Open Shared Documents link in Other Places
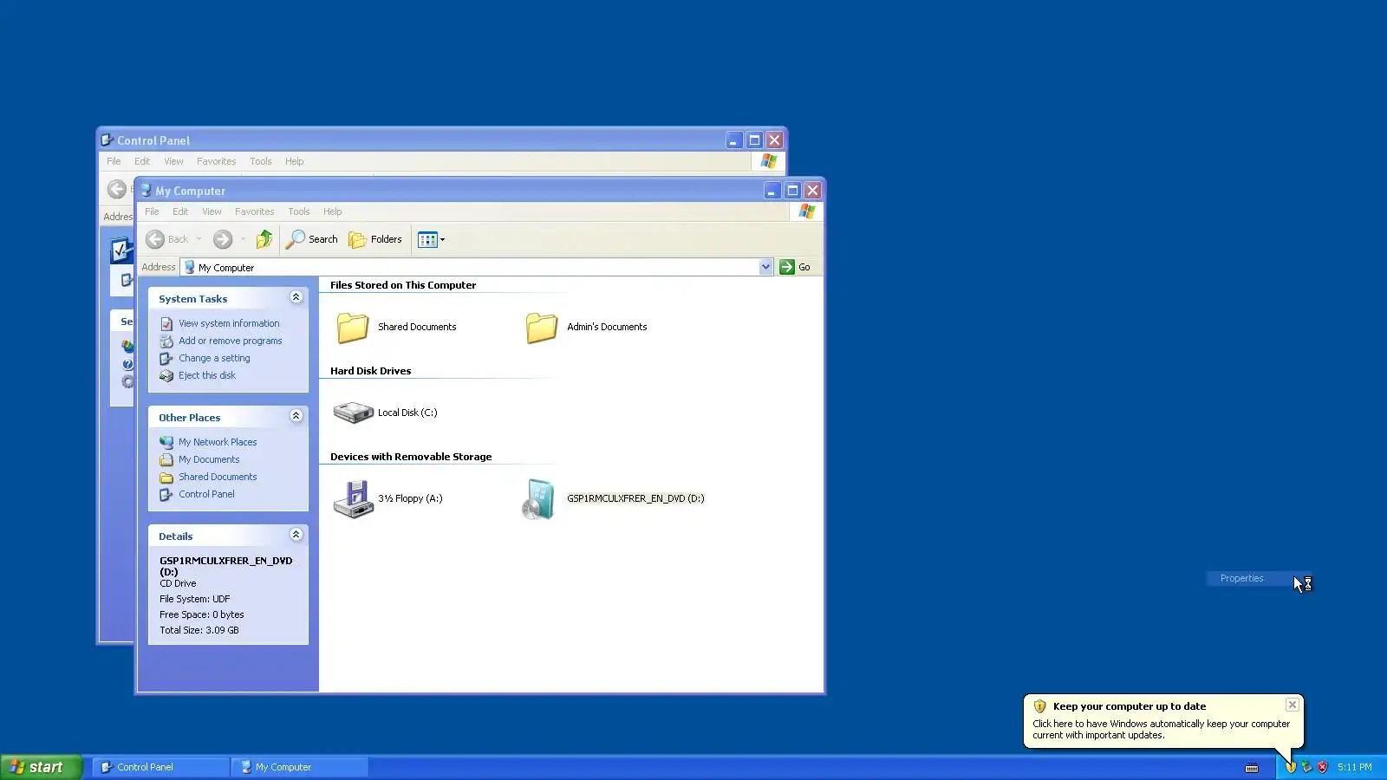 coord(218,477)
